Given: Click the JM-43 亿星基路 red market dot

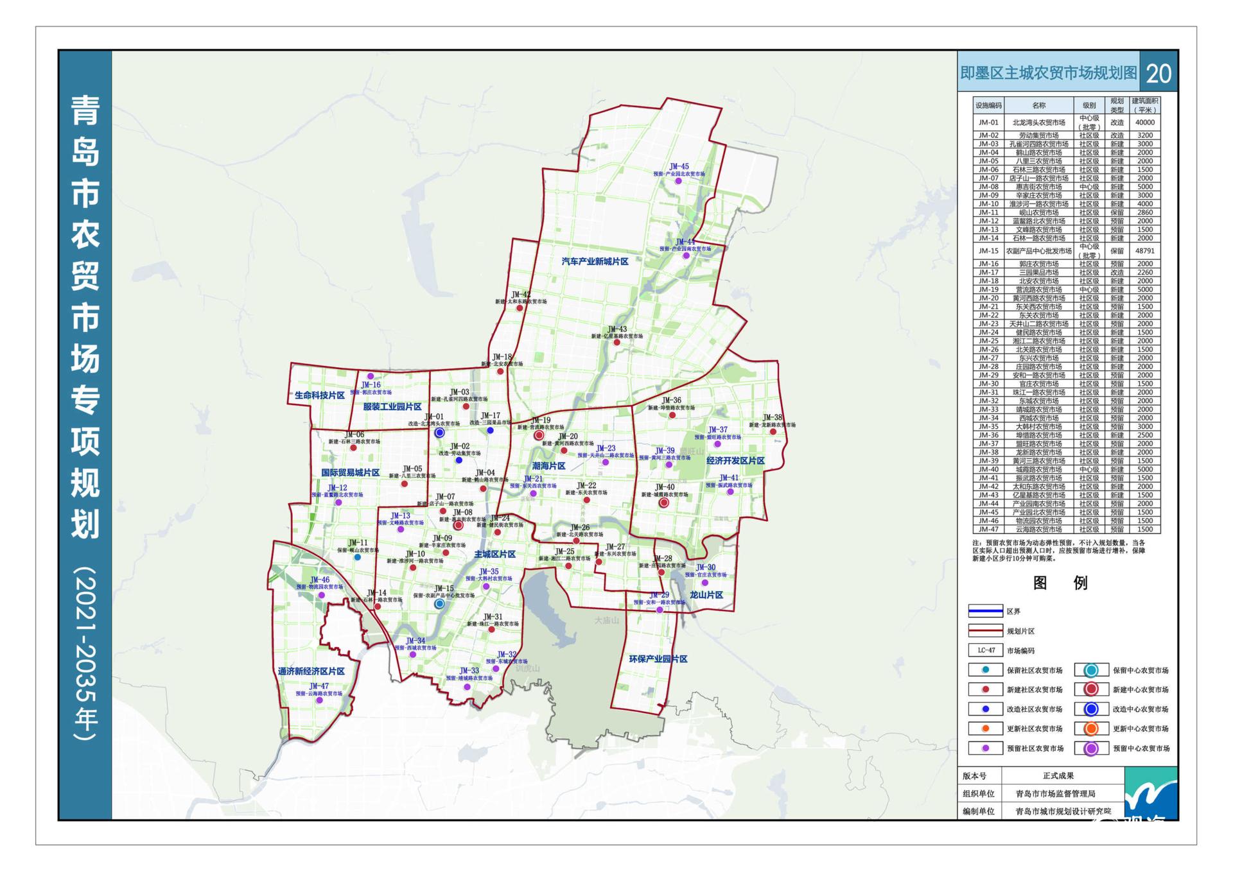Looking at the screenshot, I should (x=617, y=343).
